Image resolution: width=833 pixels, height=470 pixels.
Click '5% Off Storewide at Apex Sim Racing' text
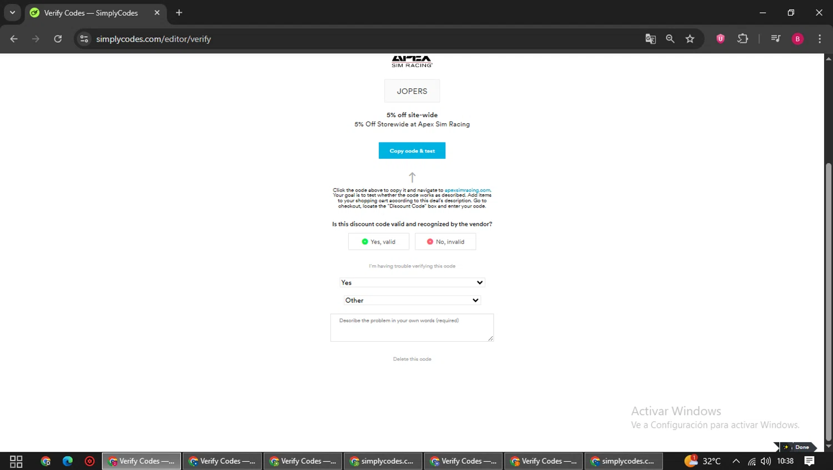(x=412, y=124)
